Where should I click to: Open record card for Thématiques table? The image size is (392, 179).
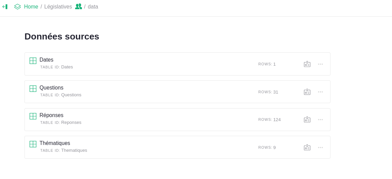coord(307,147)
